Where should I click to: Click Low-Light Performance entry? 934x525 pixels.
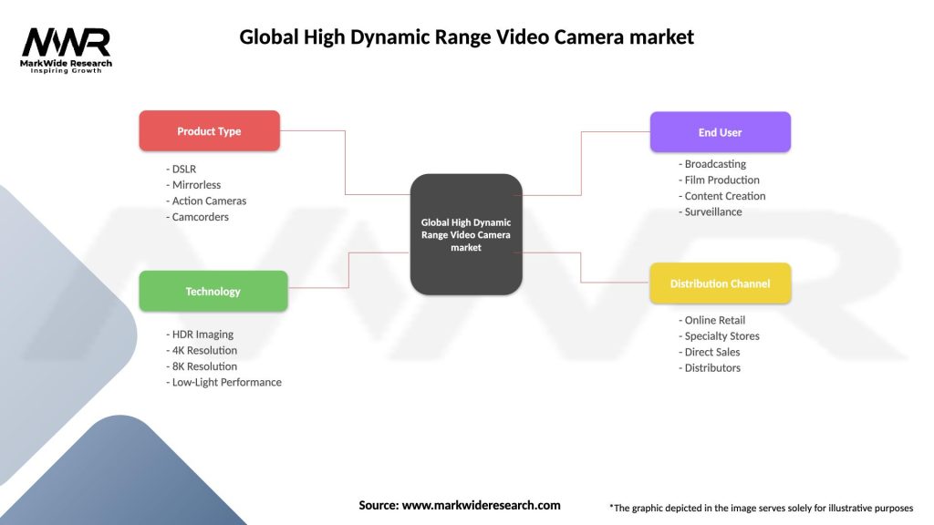click(225, 382)
